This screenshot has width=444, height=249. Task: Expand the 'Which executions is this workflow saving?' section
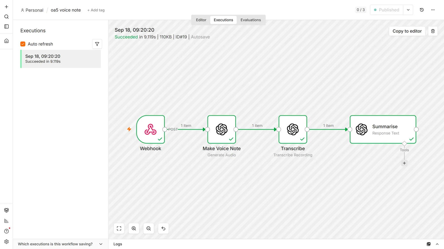(60, 244)
